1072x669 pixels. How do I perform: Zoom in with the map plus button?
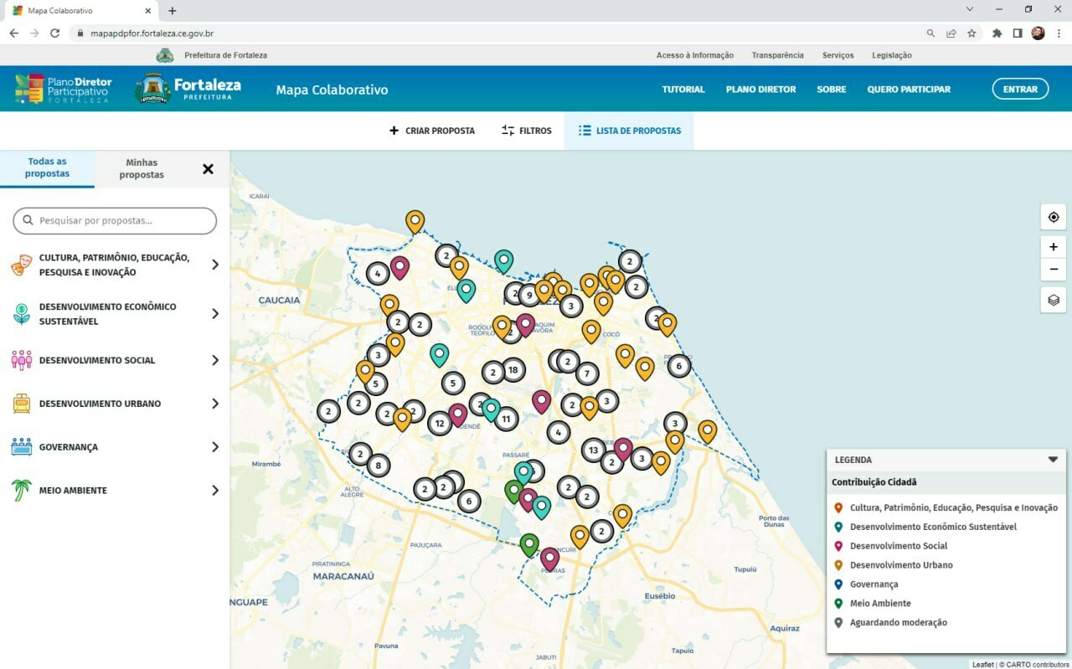pyautogui.click(x=1054, y=247)
